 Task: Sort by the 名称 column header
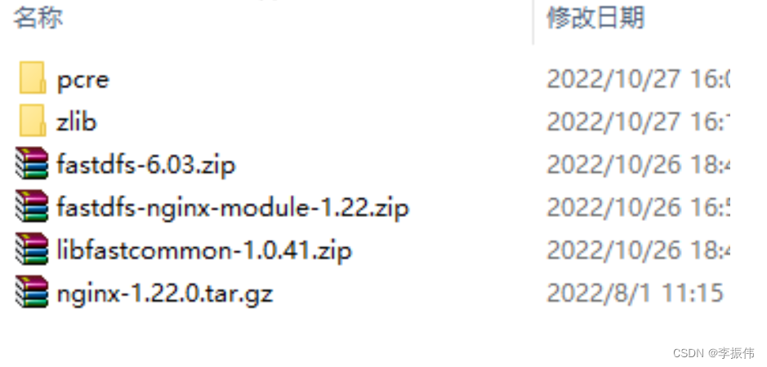tap(38, 18)
